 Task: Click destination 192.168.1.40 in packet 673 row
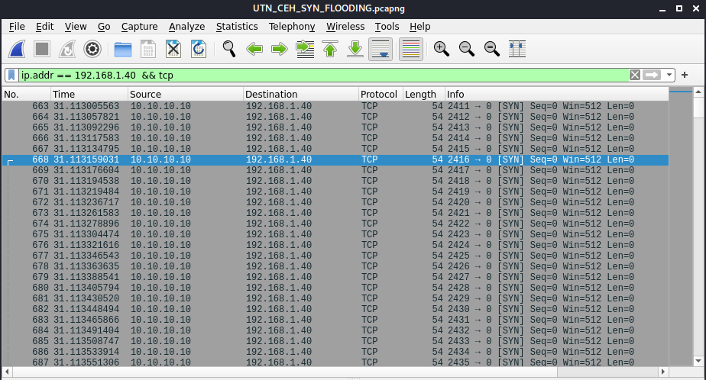279,213
